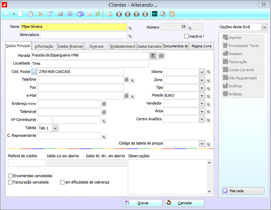Go to last record navigation button
Screen dimensions: 271x210
(x=145, y=14)
